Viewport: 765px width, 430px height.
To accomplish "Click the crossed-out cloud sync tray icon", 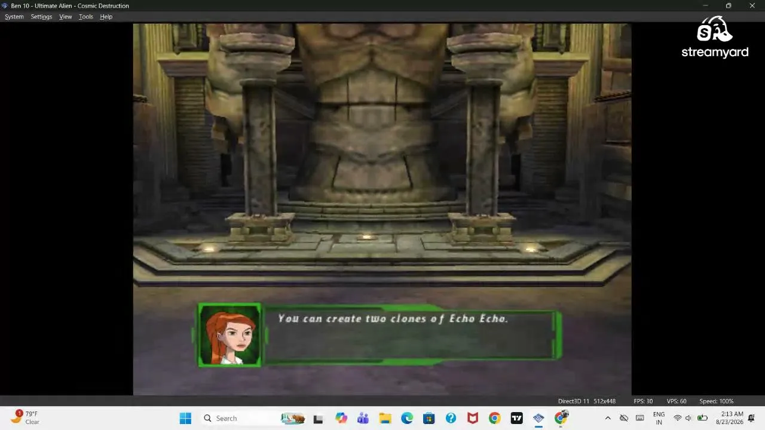I will [624, 418].
